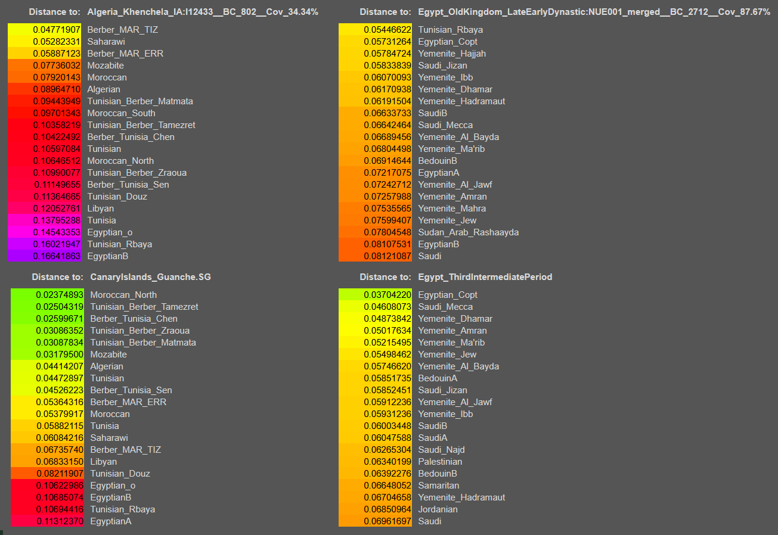Image resolution: width=778 pixels, height=535 pixels.
Task: Pick the distance value 0.06689456
Action: pos(375,137)
